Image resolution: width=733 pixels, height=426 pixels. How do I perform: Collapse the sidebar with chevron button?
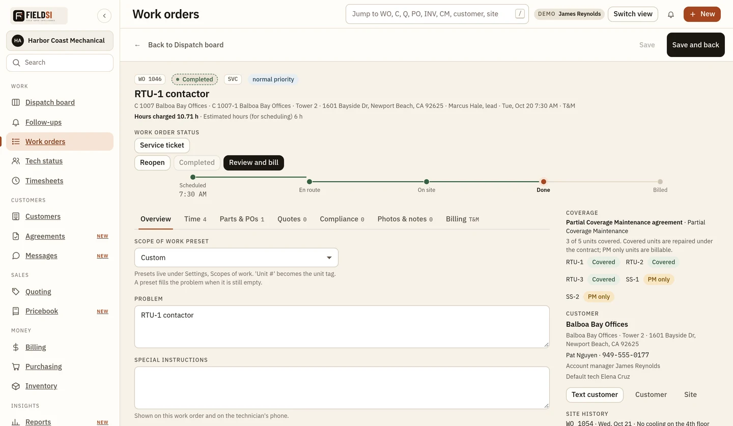pos(104,16)
